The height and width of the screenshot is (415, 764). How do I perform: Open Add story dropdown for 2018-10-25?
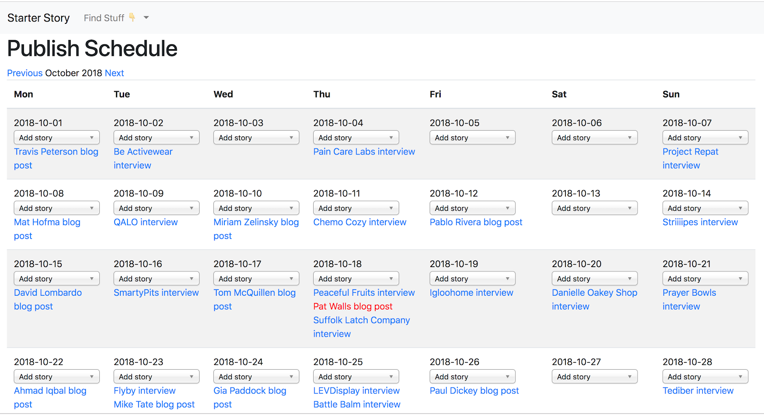tap(356, 376)
